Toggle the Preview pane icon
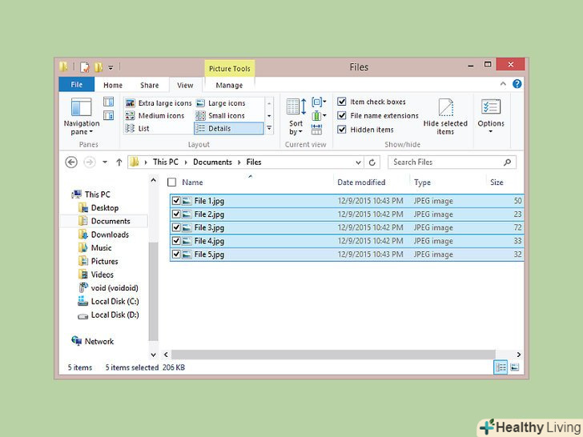 tap(108, 102)
